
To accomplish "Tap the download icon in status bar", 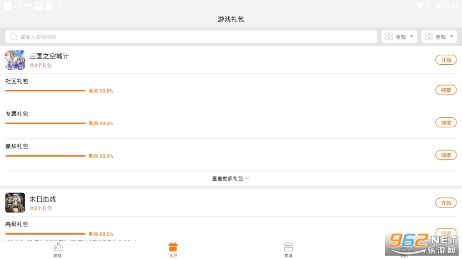I will click(x=60, y=6).
